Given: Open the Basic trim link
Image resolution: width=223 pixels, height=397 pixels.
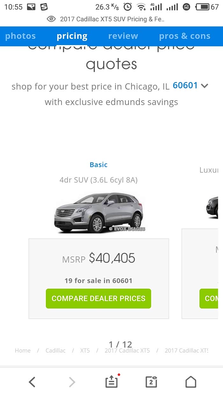Looking at the screenshot, I should click(98, 165).
